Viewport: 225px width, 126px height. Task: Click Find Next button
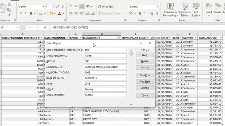coord(145,82)
